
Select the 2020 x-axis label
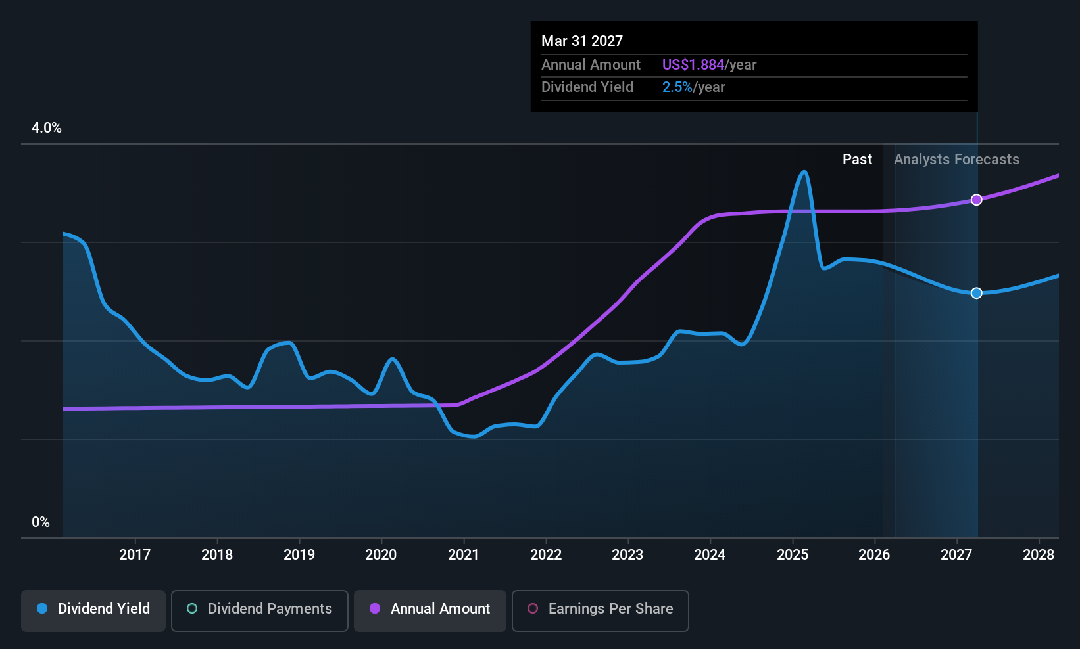coord(381,555)
